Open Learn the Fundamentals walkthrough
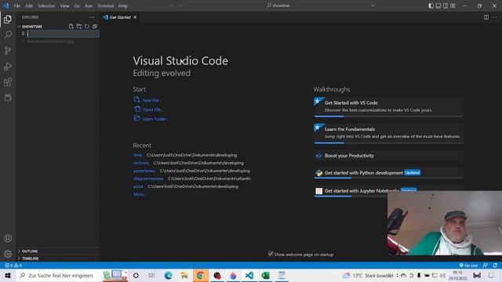The height and width of the screenshot is (282, 502). pos(389,133)
